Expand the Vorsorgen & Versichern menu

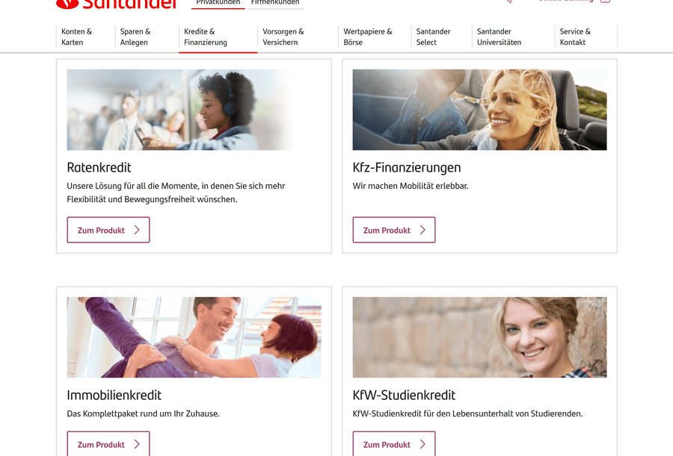point(283,37)
